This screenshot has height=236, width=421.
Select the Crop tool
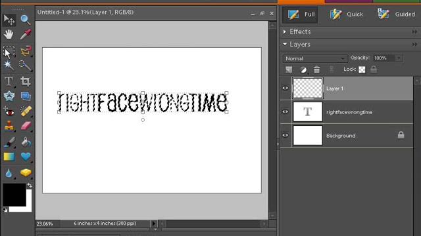pos(26,81)
